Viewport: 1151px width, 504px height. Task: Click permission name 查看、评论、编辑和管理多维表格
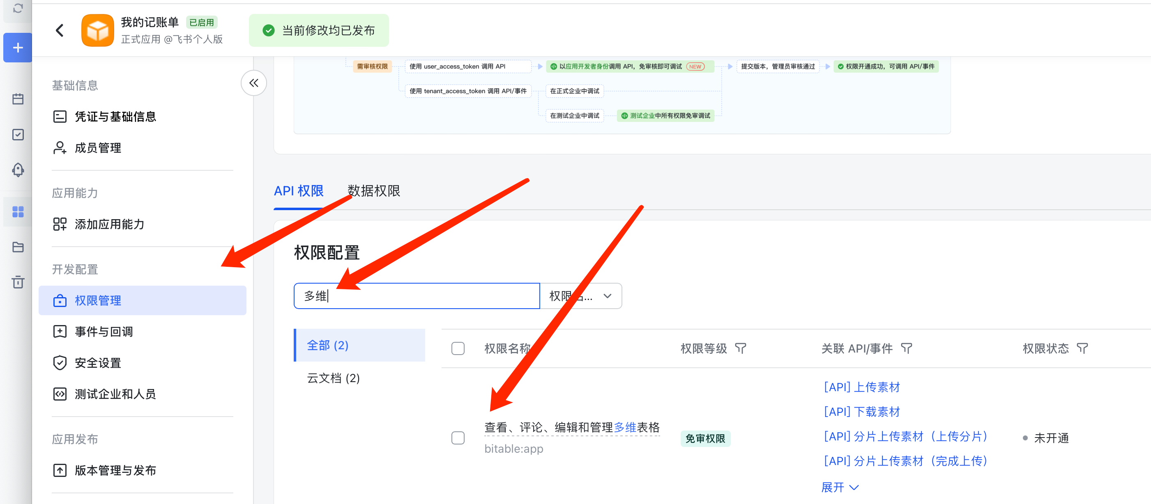[x=572, y=427]
